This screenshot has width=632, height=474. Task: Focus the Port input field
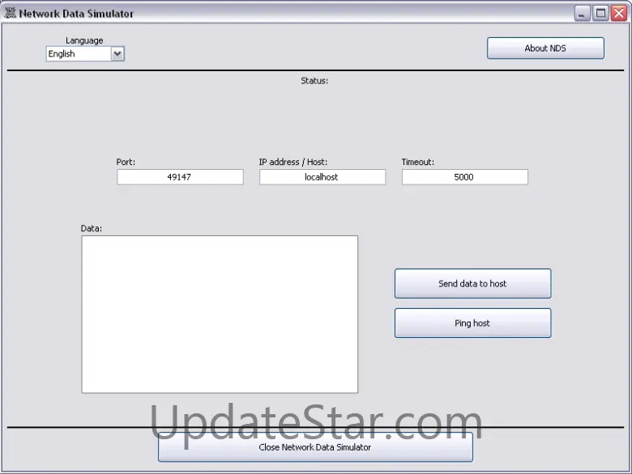(x=180, y=177)
